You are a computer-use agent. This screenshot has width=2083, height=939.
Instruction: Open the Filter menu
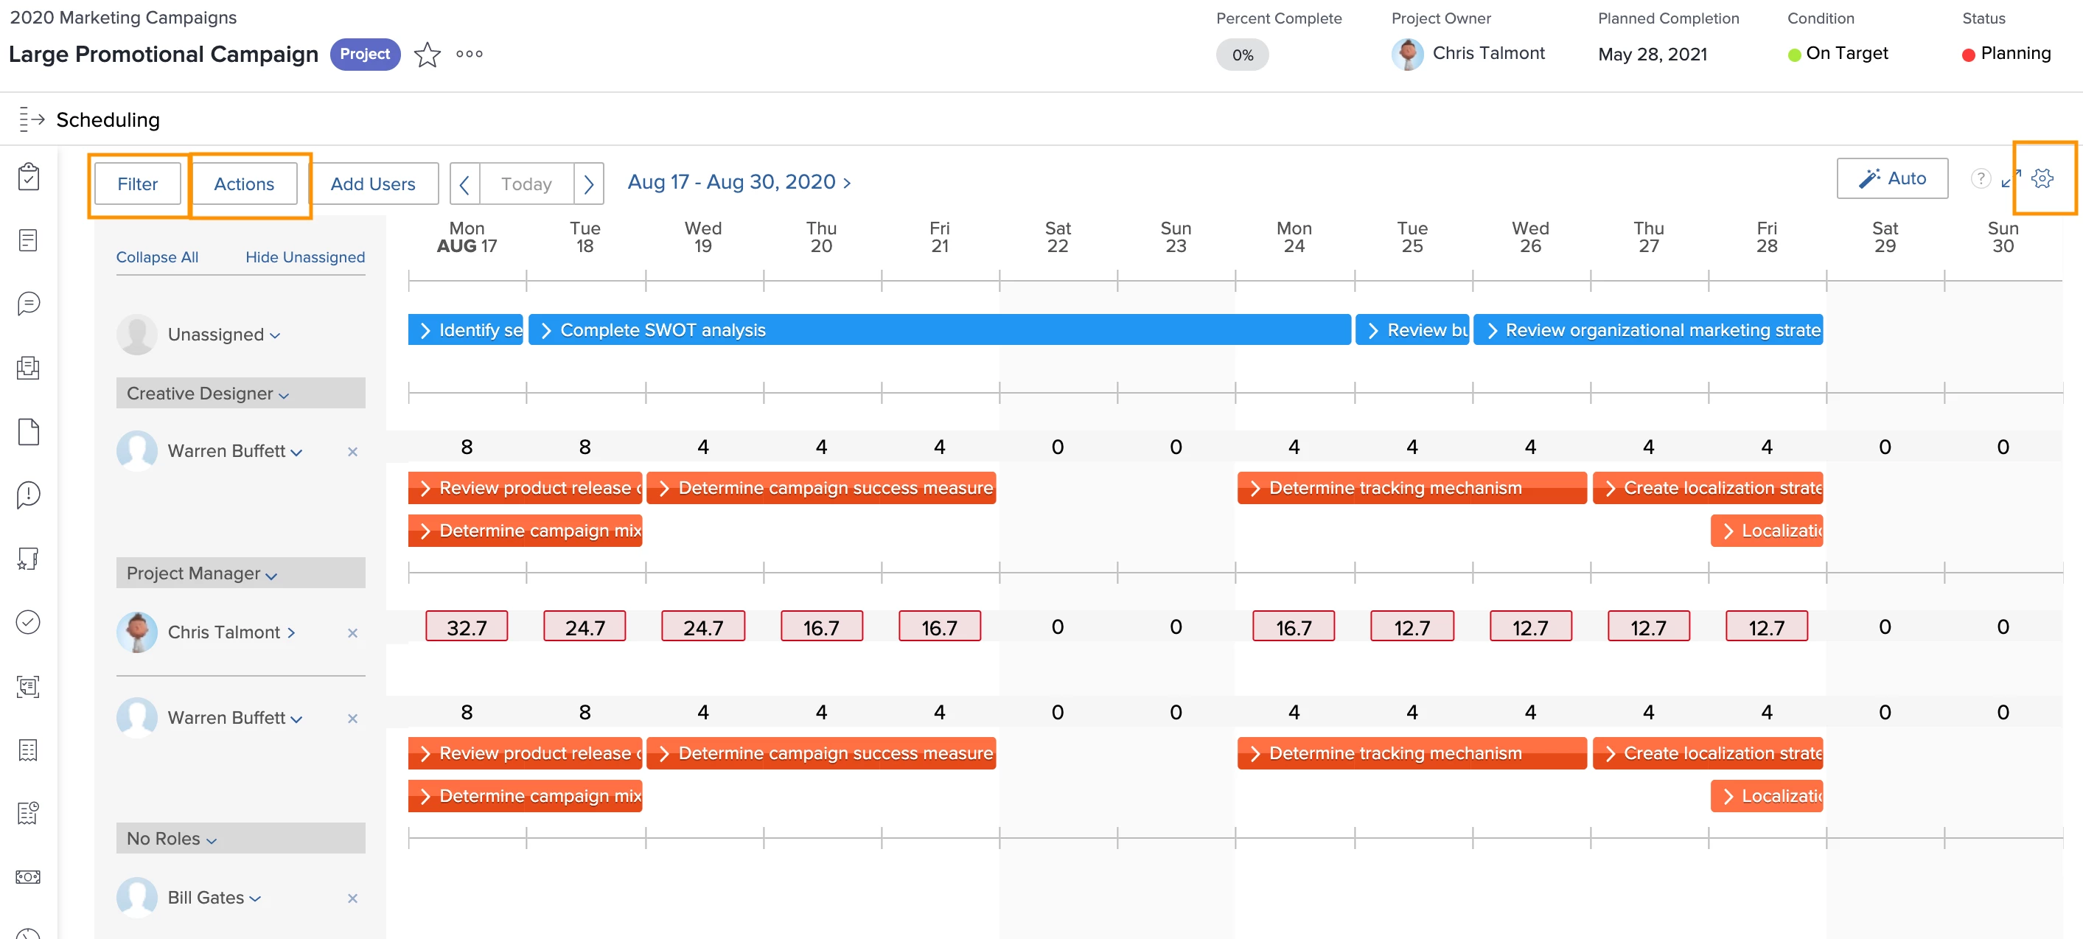(137, 184)
